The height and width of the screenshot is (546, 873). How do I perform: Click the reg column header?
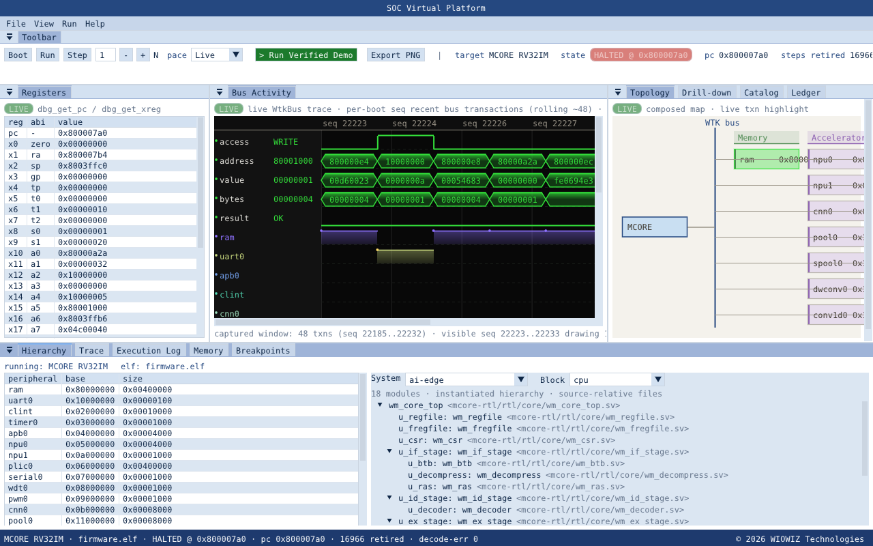point(16,122)
